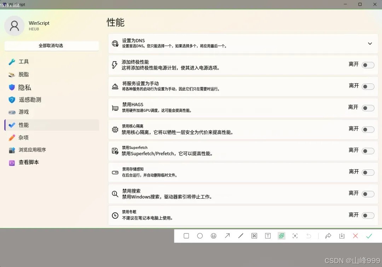Click the 禁用HAGS row title

pyautogui.click(x=133, y=105)
